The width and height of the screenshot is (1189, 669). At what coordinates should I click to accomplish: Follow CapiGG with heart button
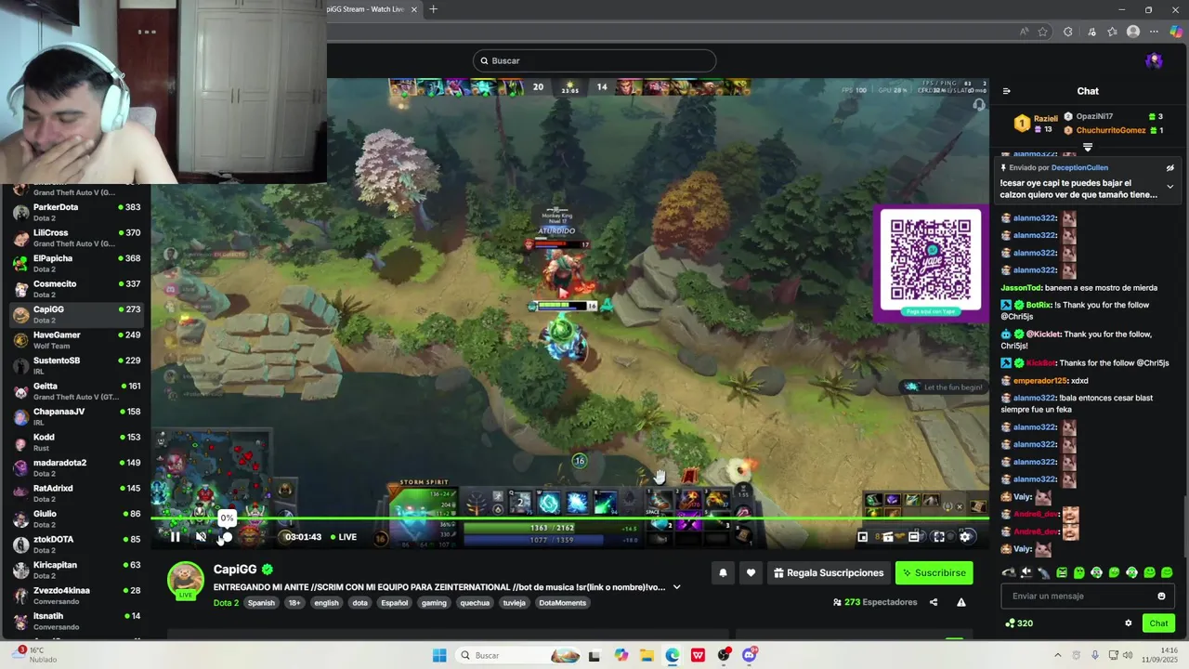click(751, 573)
